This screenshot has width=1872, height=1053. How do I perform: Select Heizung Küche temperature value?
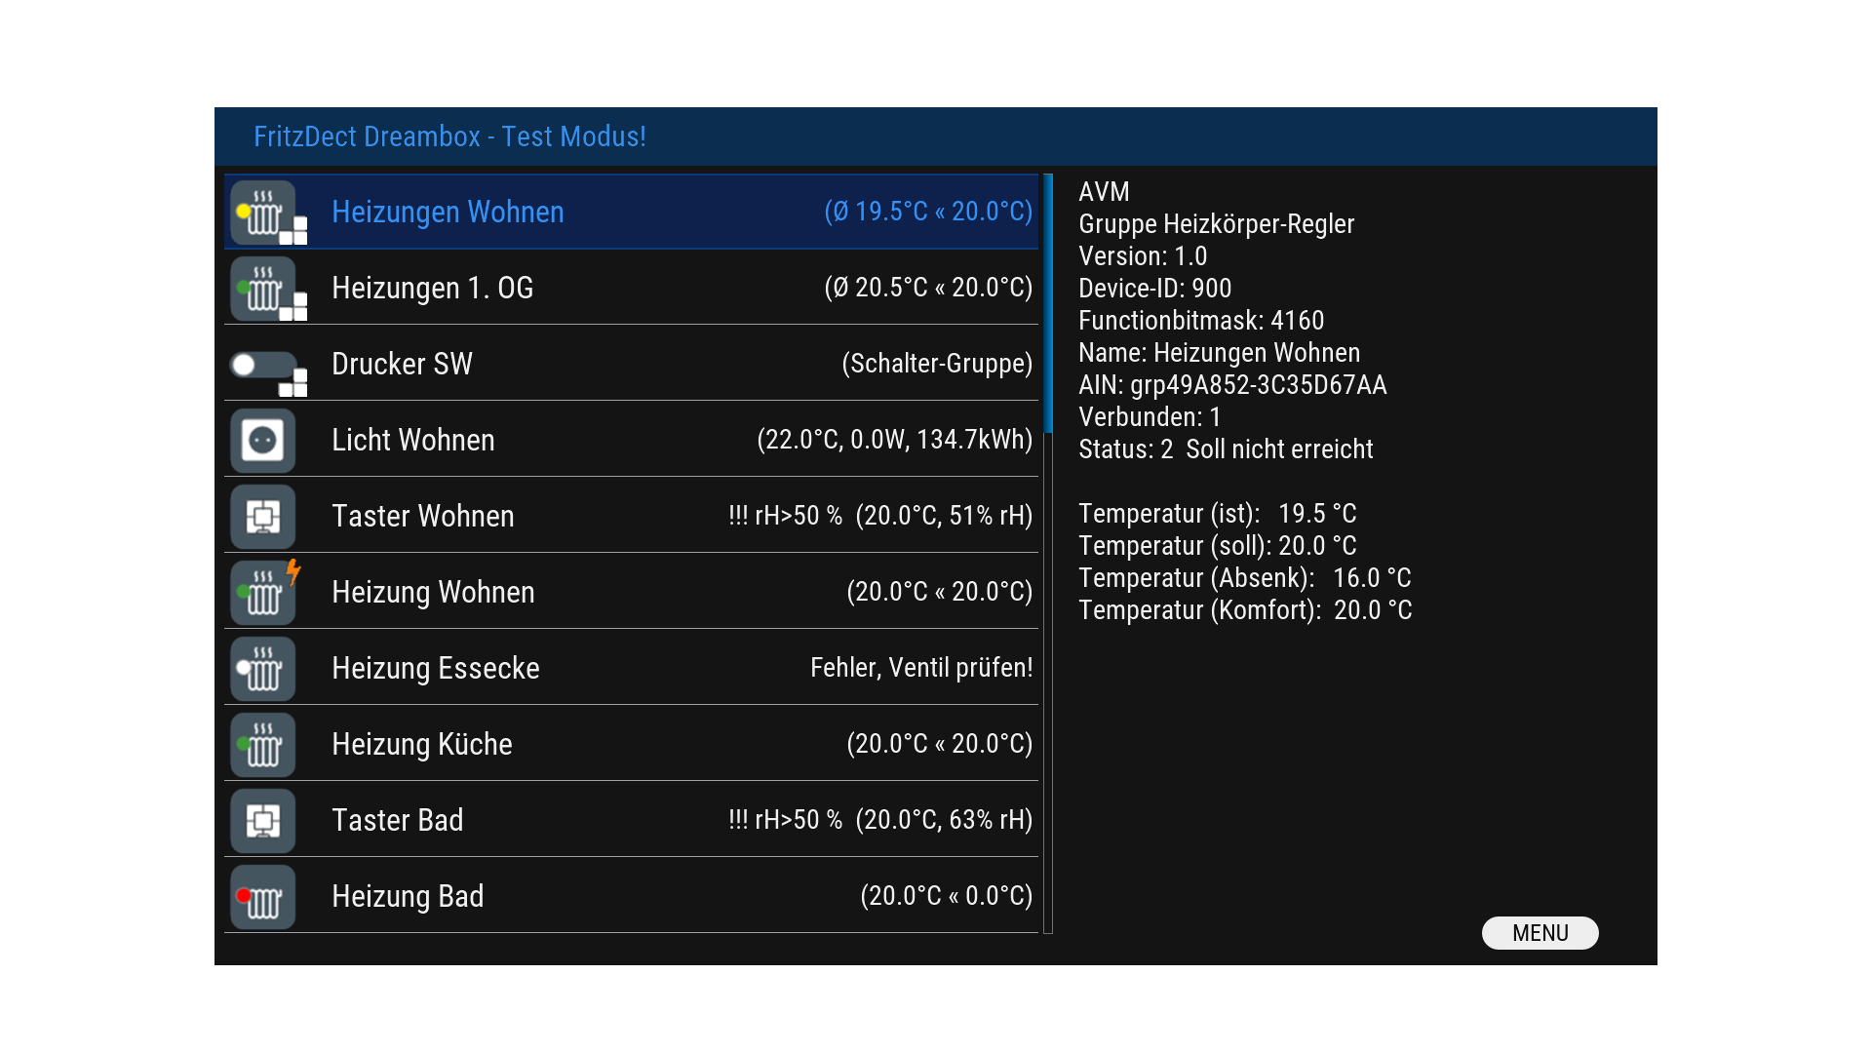[938, 744]
